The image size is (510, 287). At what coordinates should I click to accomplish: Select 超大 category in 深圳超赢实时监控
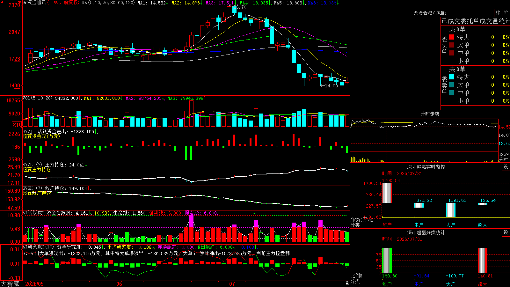pyautogui.click(x=483, y=225)
